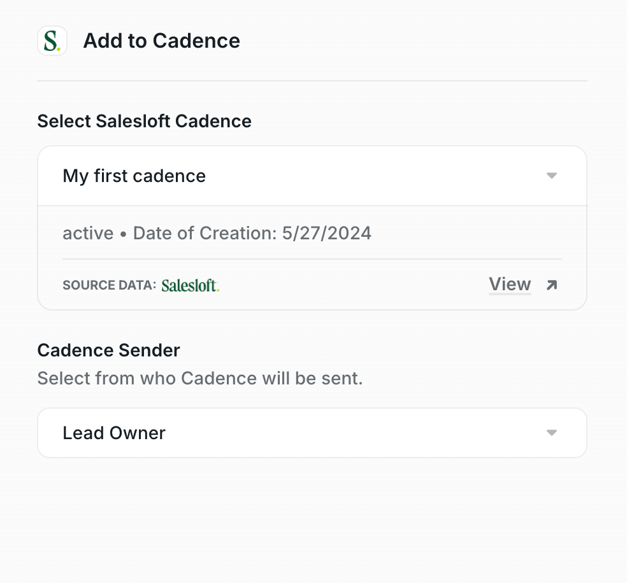The height and width of the screenshot is (583, 627).
Task: Click the active status text
Action: coord(88,233)
